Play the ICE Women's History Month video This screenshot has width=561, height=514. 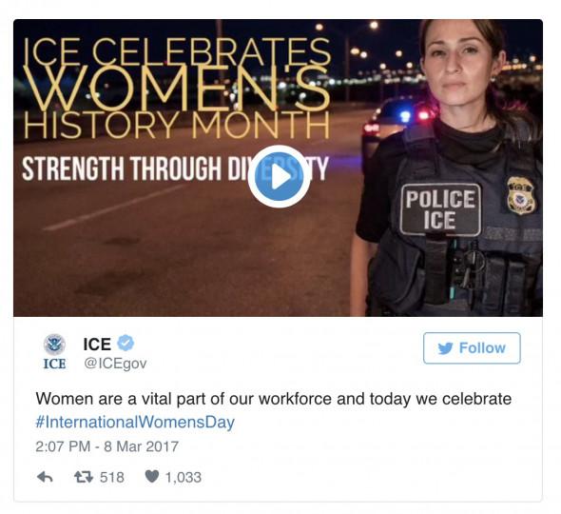pyautogui.click(x=279, y=177)
